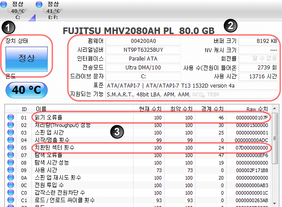Click the drive letter field C:
This screenshot has width=282, height=207.
pyautogui.click(x=143, y=77)
